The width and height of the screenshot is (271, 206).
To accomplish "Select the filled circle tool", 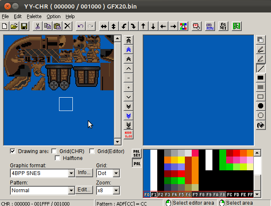I will tap(261, 106).
